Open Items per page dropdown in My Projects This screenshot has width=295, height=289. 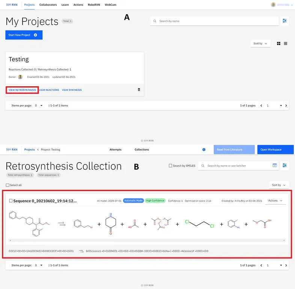click(x=39, y=105)
